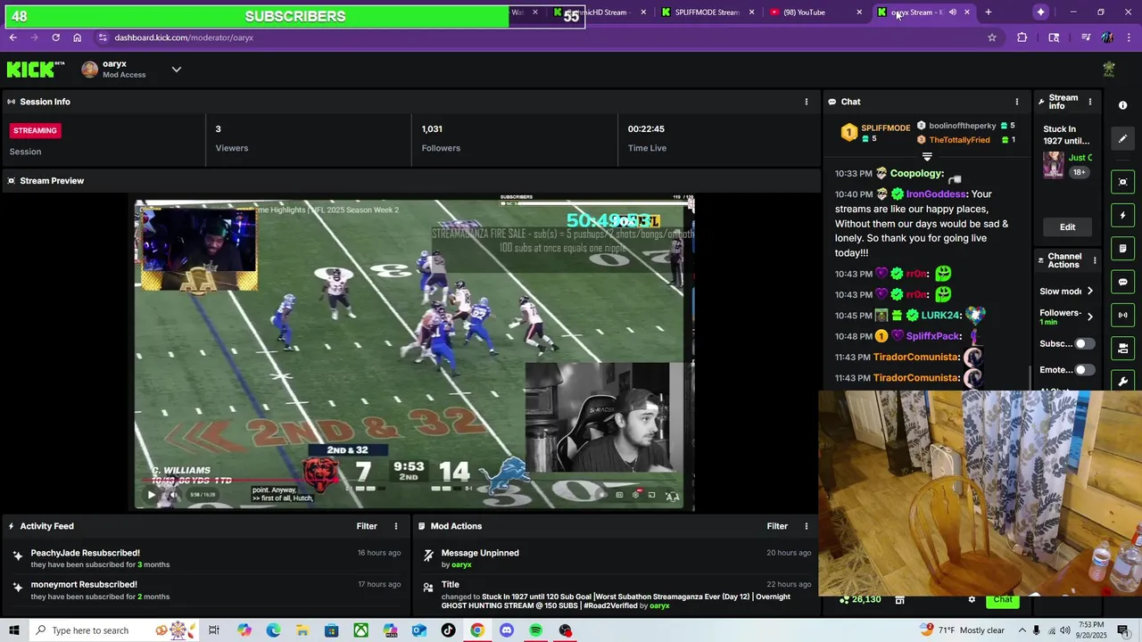Bookmark this page with the star icon

click(x=991, y=37)
